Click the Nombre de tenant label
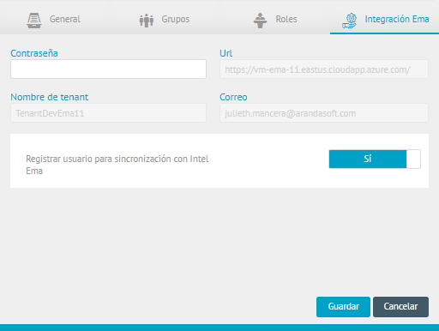The height and width of the screenshot is (331, 439). [x=50, y=97]
